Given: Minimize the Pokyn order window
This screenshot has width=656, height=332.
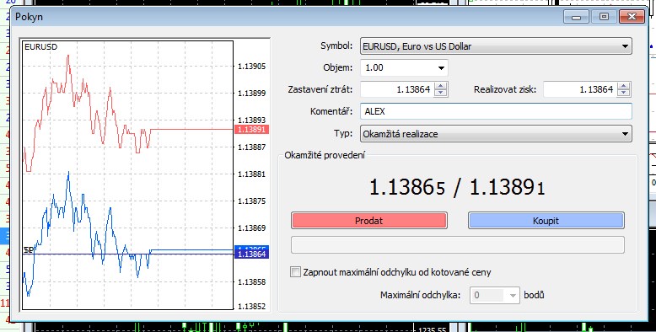Looking at the screenshot, I should click(577, 17).
